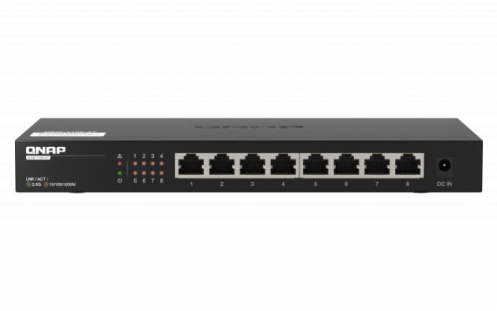Click the power symbol icon
The width and height of the screenshot is (497, 311).
tap(119, 181)
